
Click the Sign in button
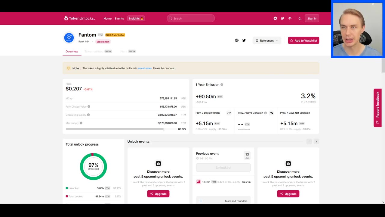312,18
